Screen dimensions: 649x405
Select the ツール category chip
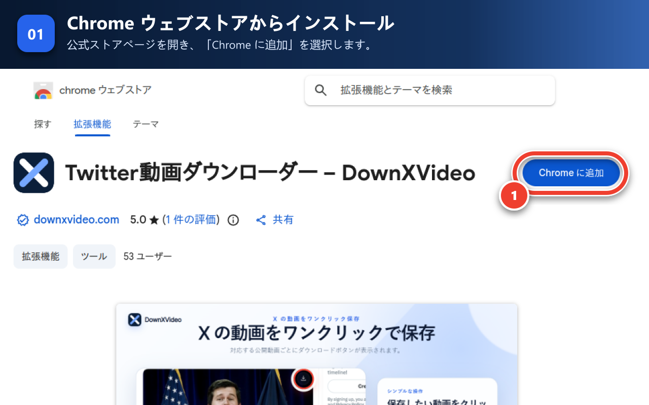click(94, 256)
